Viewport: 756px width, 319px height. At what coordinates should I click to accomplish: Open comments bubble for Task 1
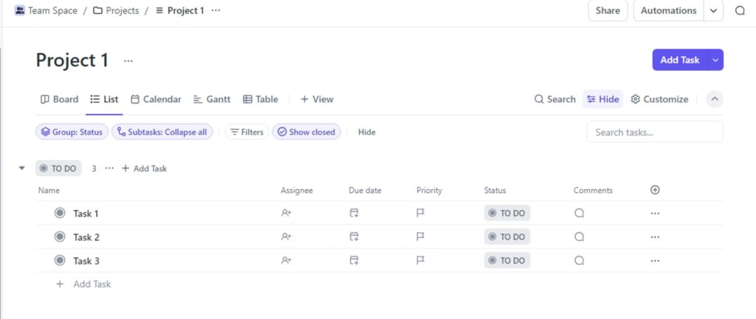click(579, 213)
